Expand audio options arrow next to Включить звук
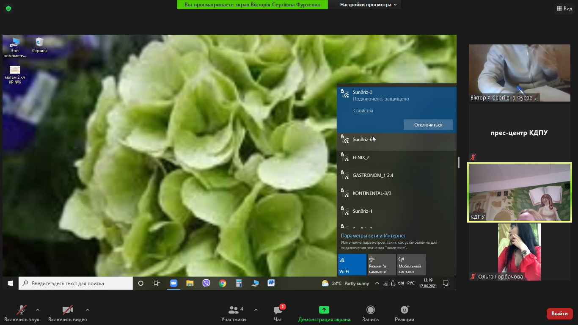Screen dimensions: 578x325 pos(38,310)
